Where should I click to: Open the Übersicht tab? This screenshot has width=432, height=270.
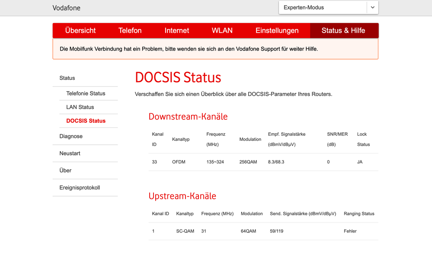(80, 31)
